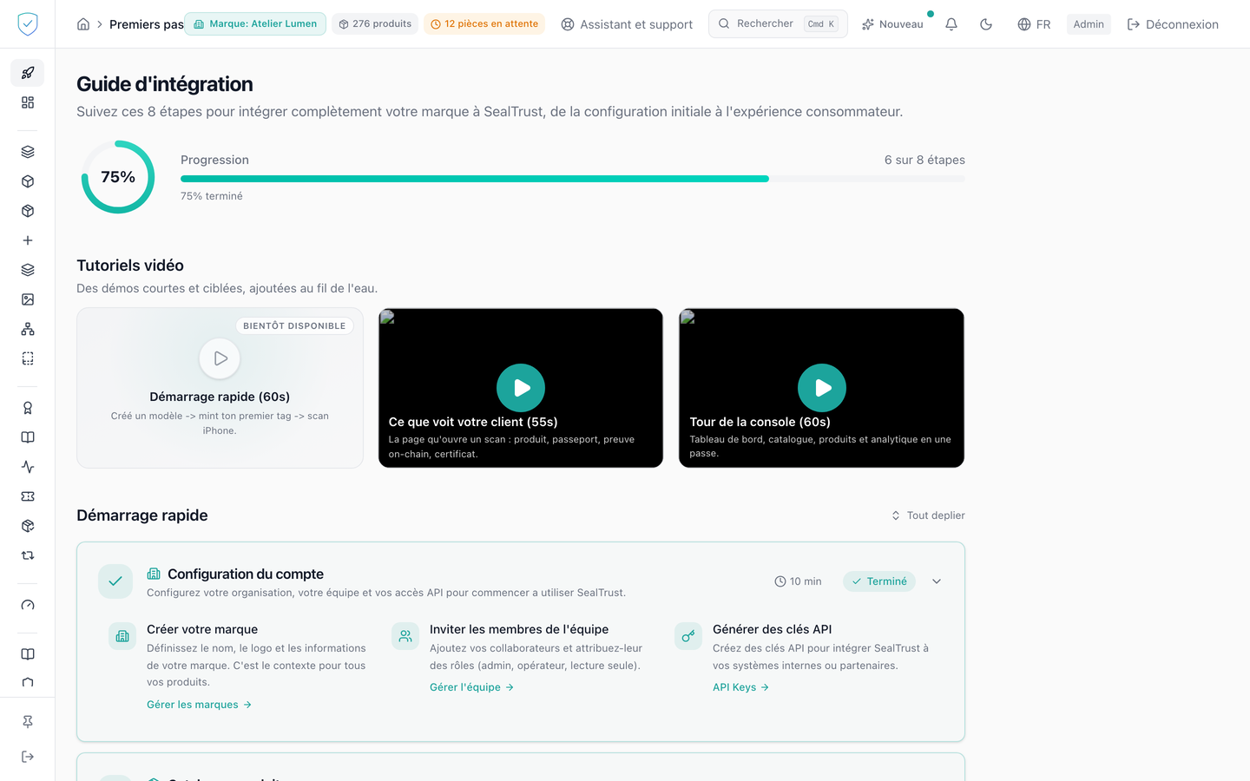This screenshot has width=1250, height=781.
Task: Collapse the Configuration du compte section chevron
Action: point(937,581)
